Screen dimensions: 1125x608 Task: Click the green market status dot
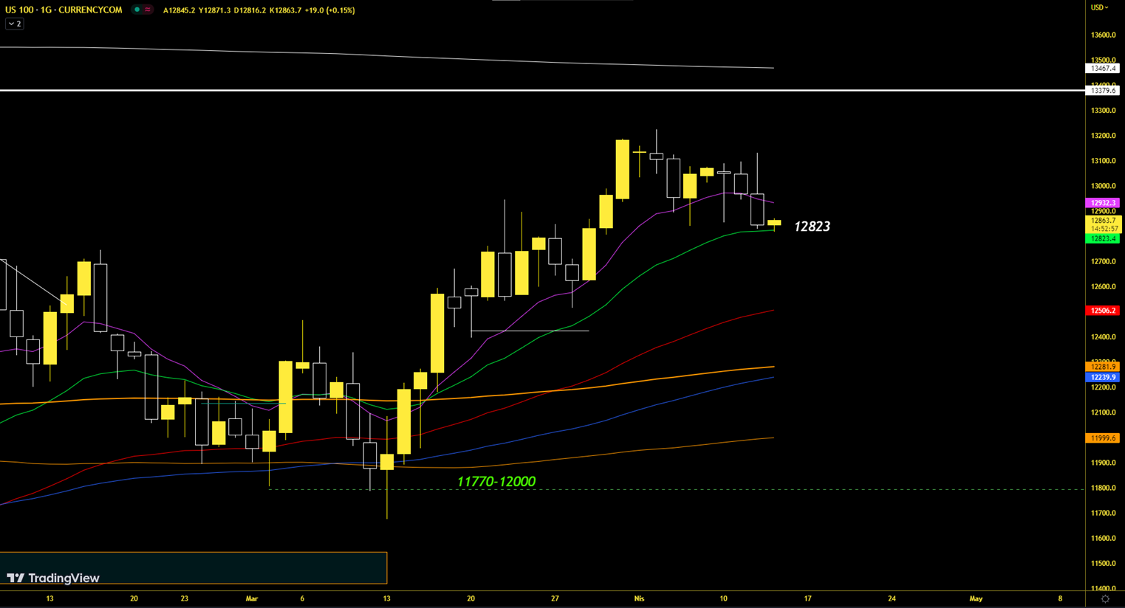click(137, 10)
